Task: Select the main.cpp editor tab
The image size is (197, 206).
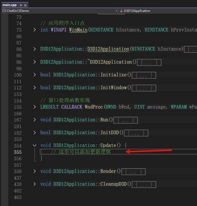Action: point(9,5)
